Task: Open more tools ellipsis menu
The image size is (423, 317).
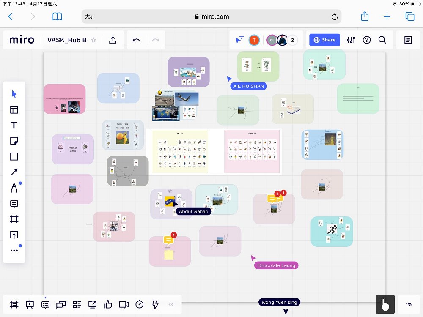Action: click(x=14, y=250)
